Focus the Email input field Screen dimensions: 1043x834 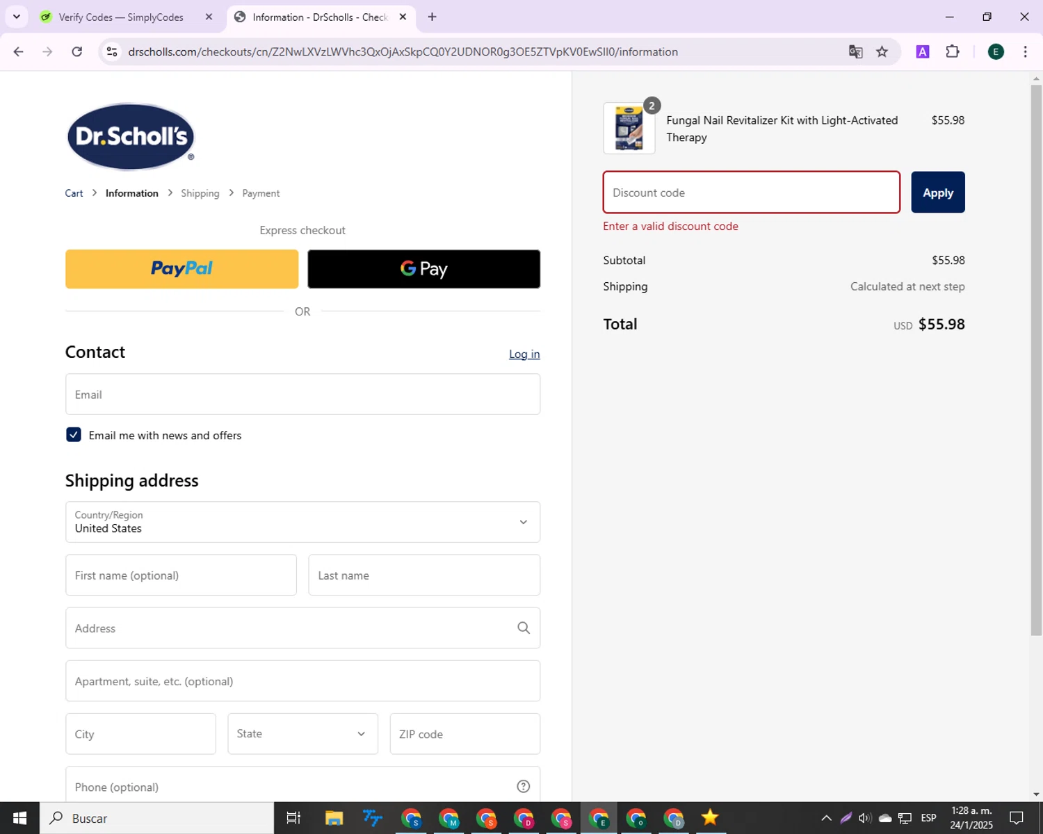302,394
